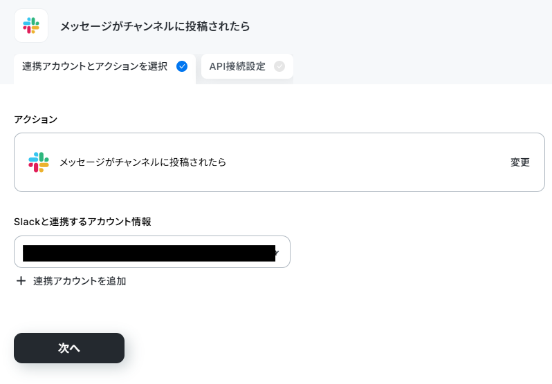Click the blue checkmark on the 連携アカウント tab

(182, 66)
